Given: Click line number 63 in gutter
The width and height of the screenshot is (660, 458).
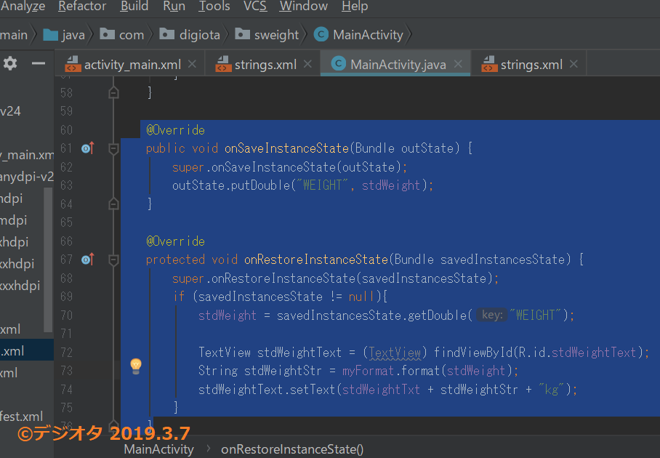Looking at the screenshot, I should 66,185.
